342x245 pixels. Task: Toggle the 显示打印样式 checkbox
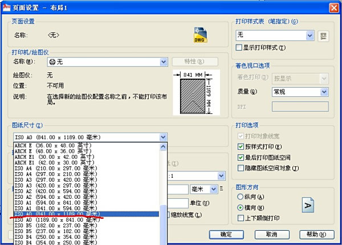coord(239,47)
